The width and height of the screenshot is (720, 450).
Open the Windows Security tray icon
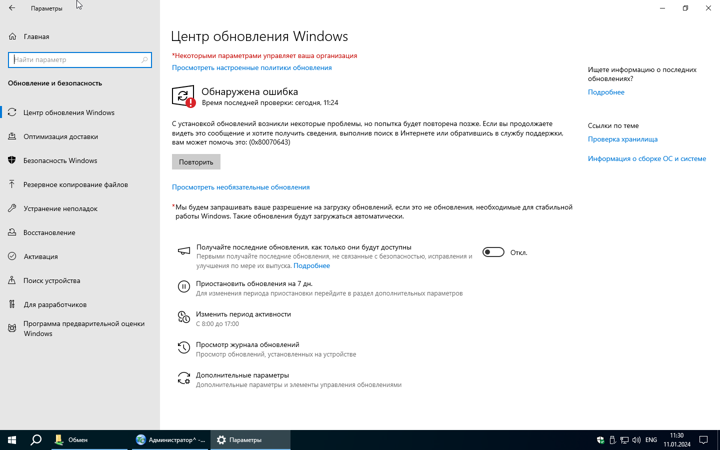click(x=600, y=440)
